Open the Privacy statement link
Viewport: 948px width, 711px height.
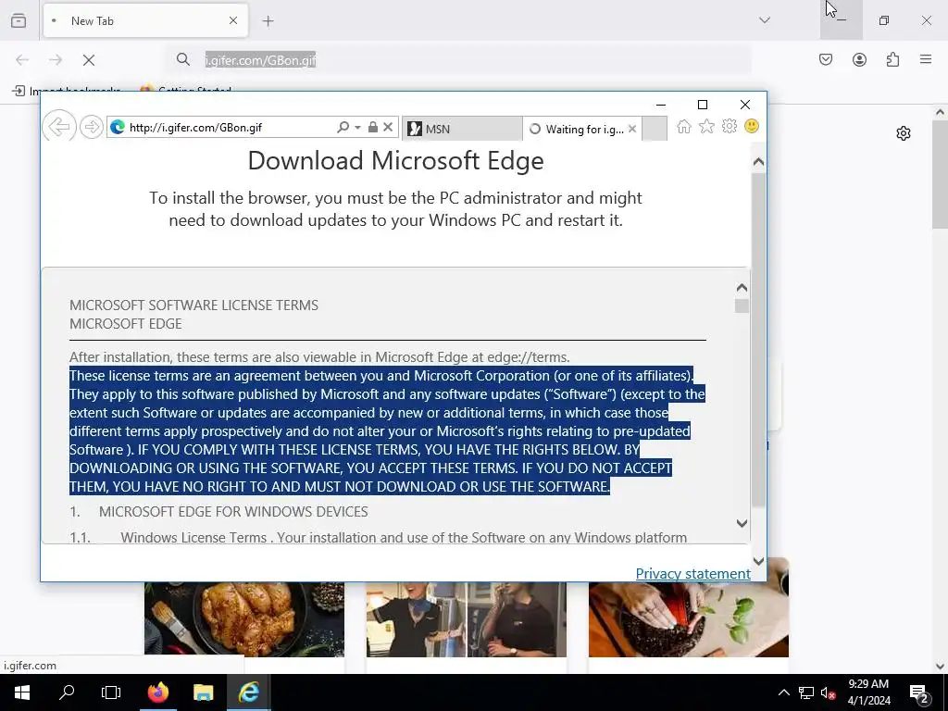692,574
